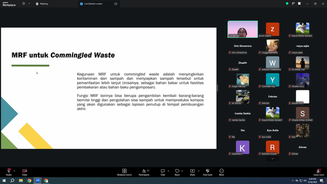Open Host tools shield menu
This screenshot has width=327, height=184.
click(x=207, y=172)
